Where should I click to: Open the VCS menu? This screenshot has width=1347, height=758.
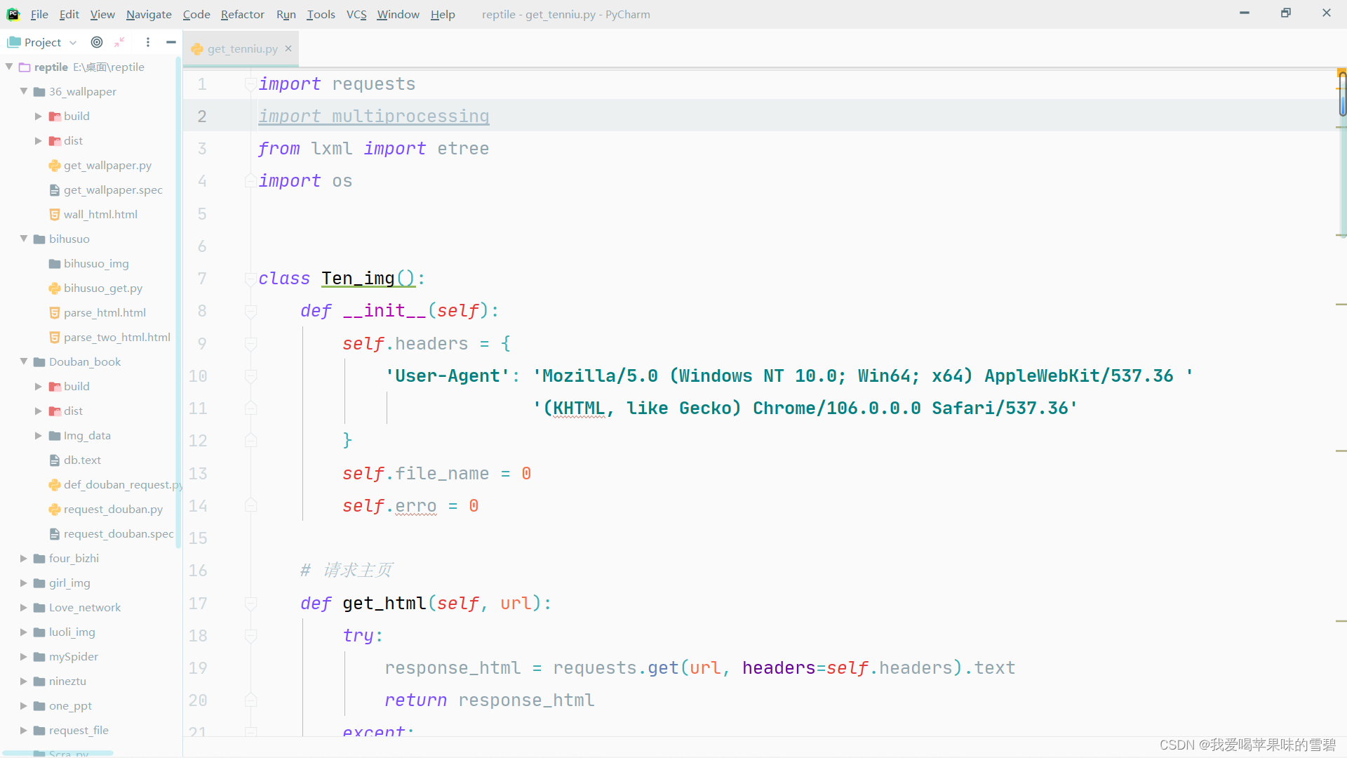[356, 14]
